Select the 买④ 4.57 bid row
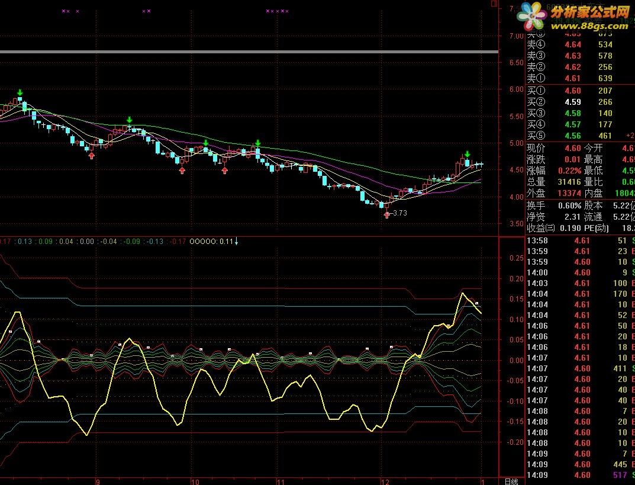 [581, 124]
